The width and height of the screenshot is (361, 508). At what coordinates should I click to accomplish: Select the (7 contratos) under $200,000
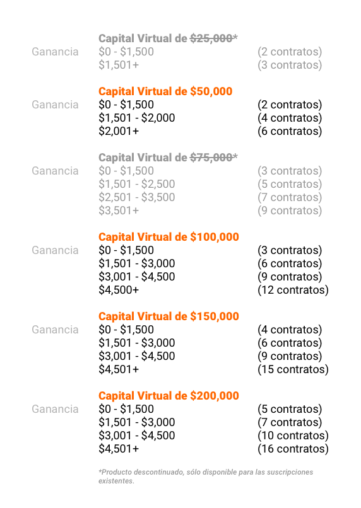pyautogui.click(x=290, y=422)
